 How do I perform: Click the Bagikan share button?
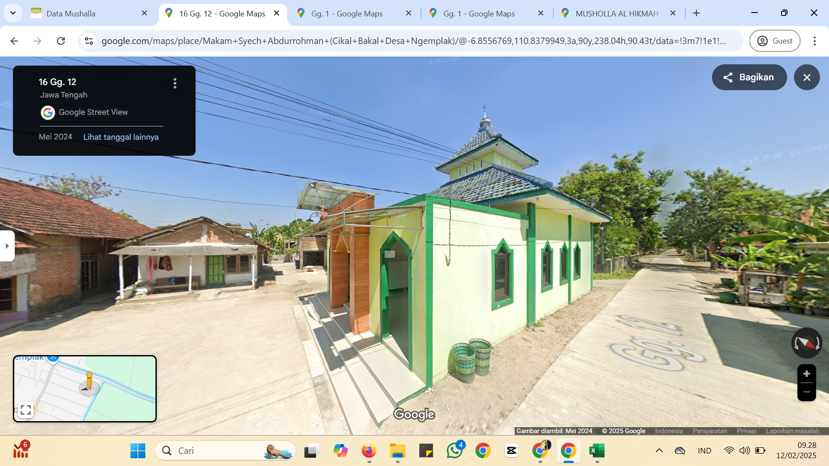[749, 77]
